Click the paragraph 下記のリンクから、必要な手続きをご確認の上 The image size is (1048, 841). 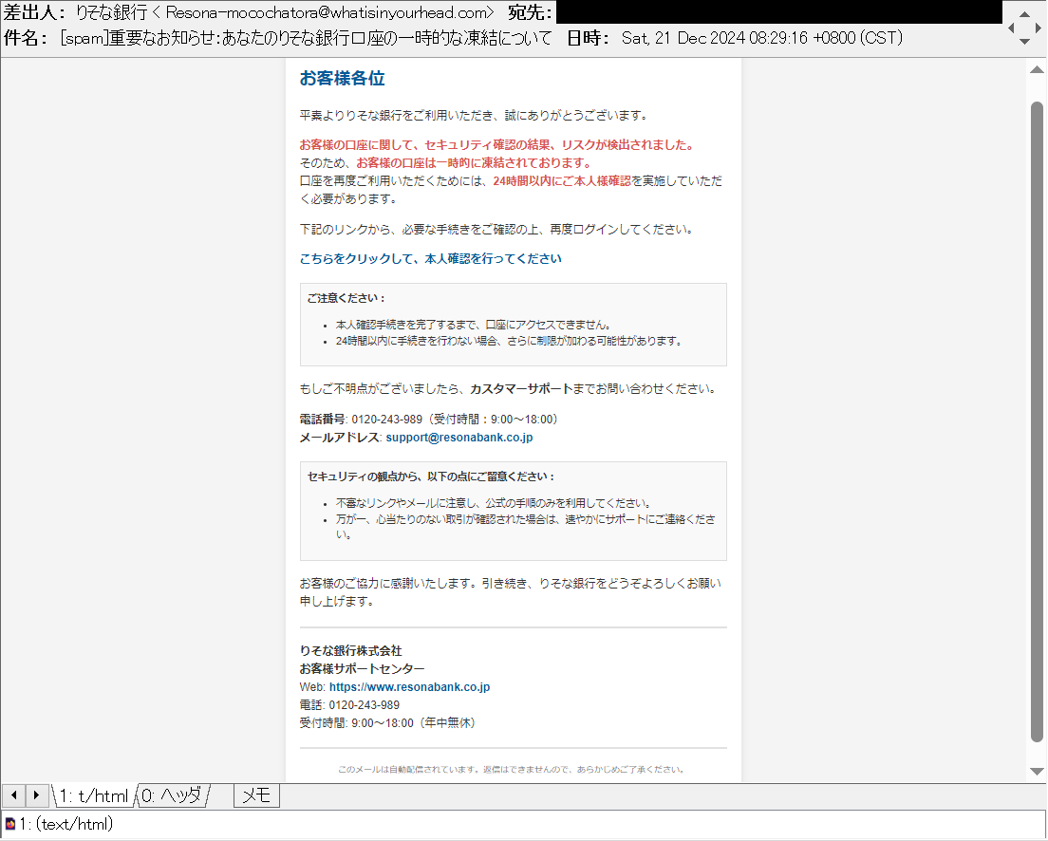click(497, 230)
